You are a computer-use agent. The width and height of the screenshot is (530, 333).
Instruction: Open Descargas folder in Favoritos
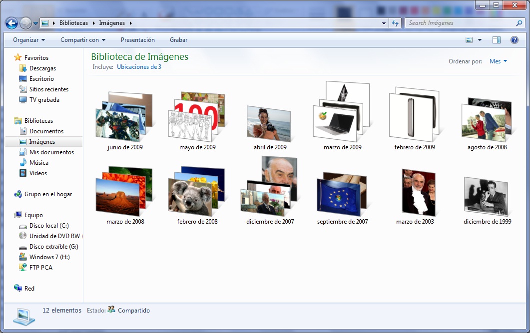coord(42,68)
